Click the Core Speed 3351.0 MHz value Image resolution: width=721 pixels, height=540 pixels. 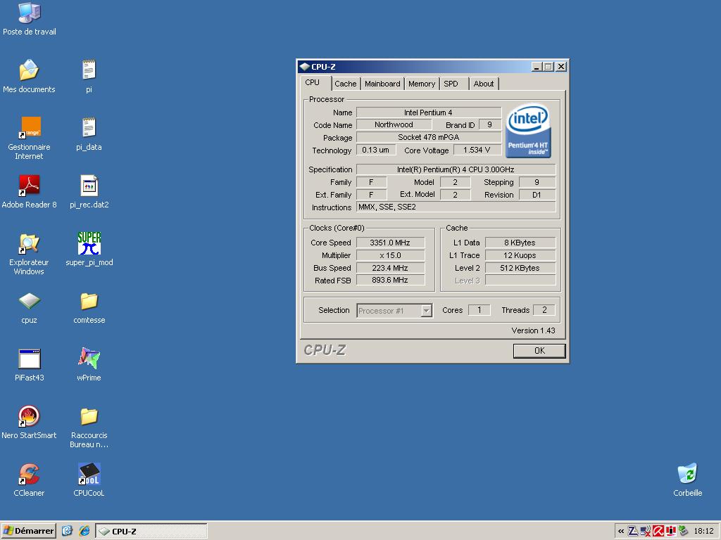click(390, 243)
